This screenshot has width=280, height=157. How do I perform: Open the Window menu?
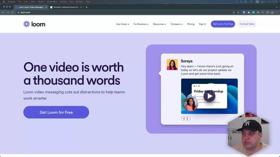click(x=79, y=2)
